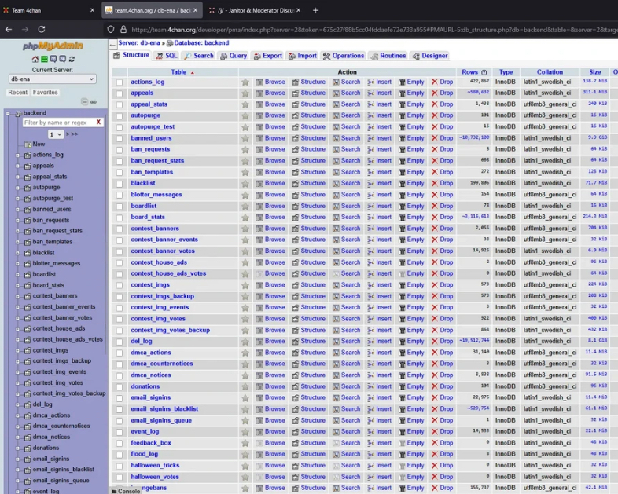Click the star icon for appeals table
The width and height of the screenshot is (618, 494).
[245, 93]
